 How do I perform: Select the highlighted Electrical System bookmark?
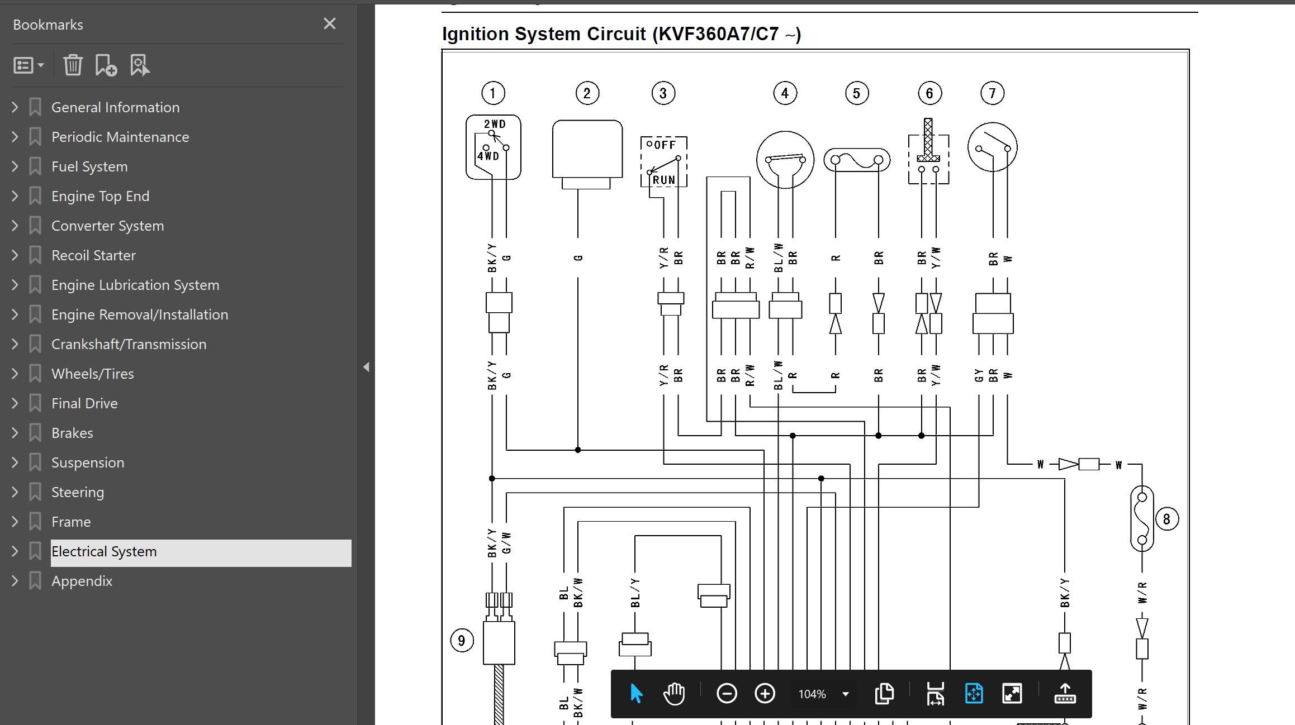coord(201,552)
